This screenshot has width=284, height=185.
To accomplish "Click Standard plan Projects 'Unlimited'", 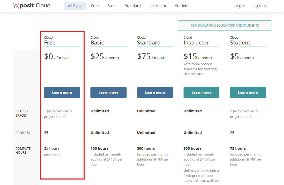I will tap(146, 133).
